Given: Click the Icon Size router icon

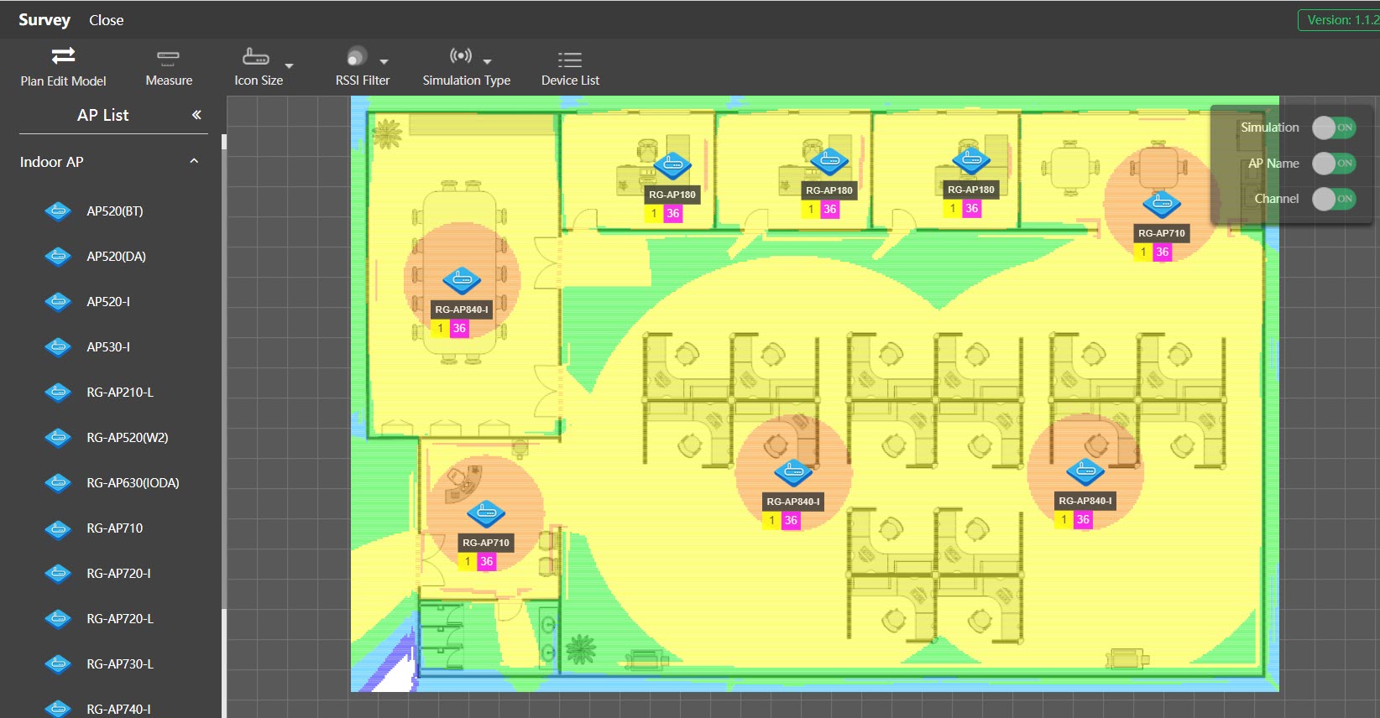Looking at the screenshot, I should click(255, 56).
